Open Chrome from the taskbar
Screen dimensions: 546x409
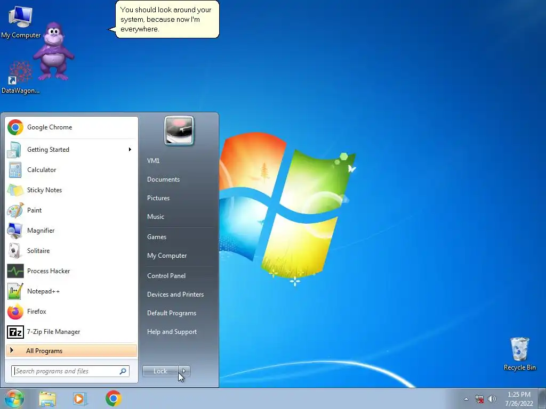[114, 398]
